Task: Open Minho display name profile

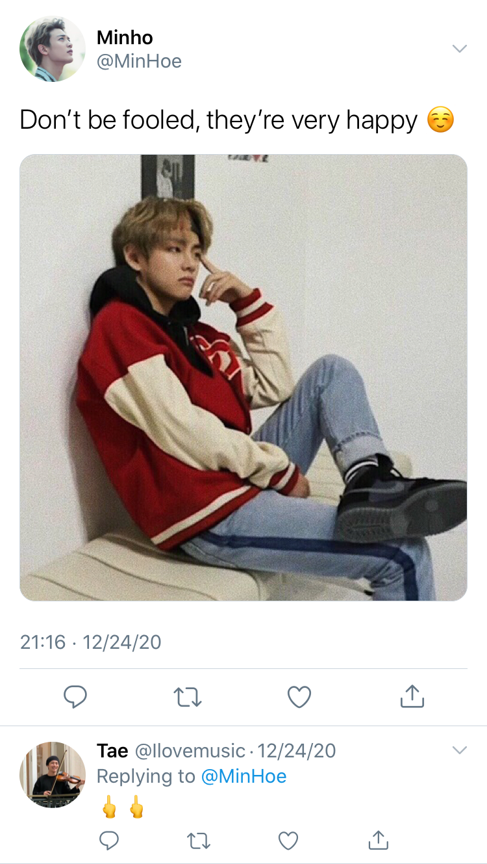Action: click(125, 38)
